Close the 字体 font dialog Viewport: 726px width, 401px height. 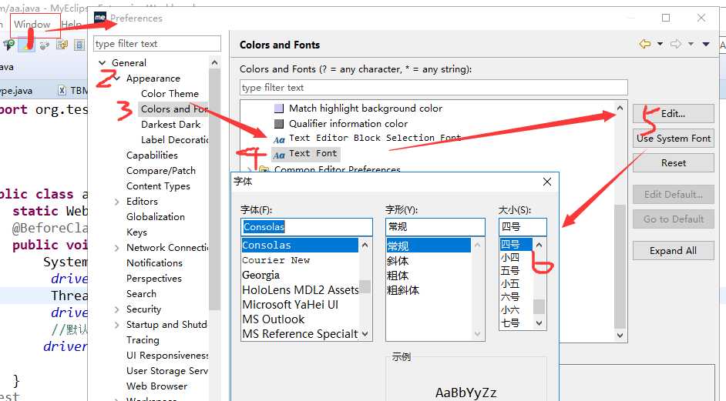click(x=547, y=182)
